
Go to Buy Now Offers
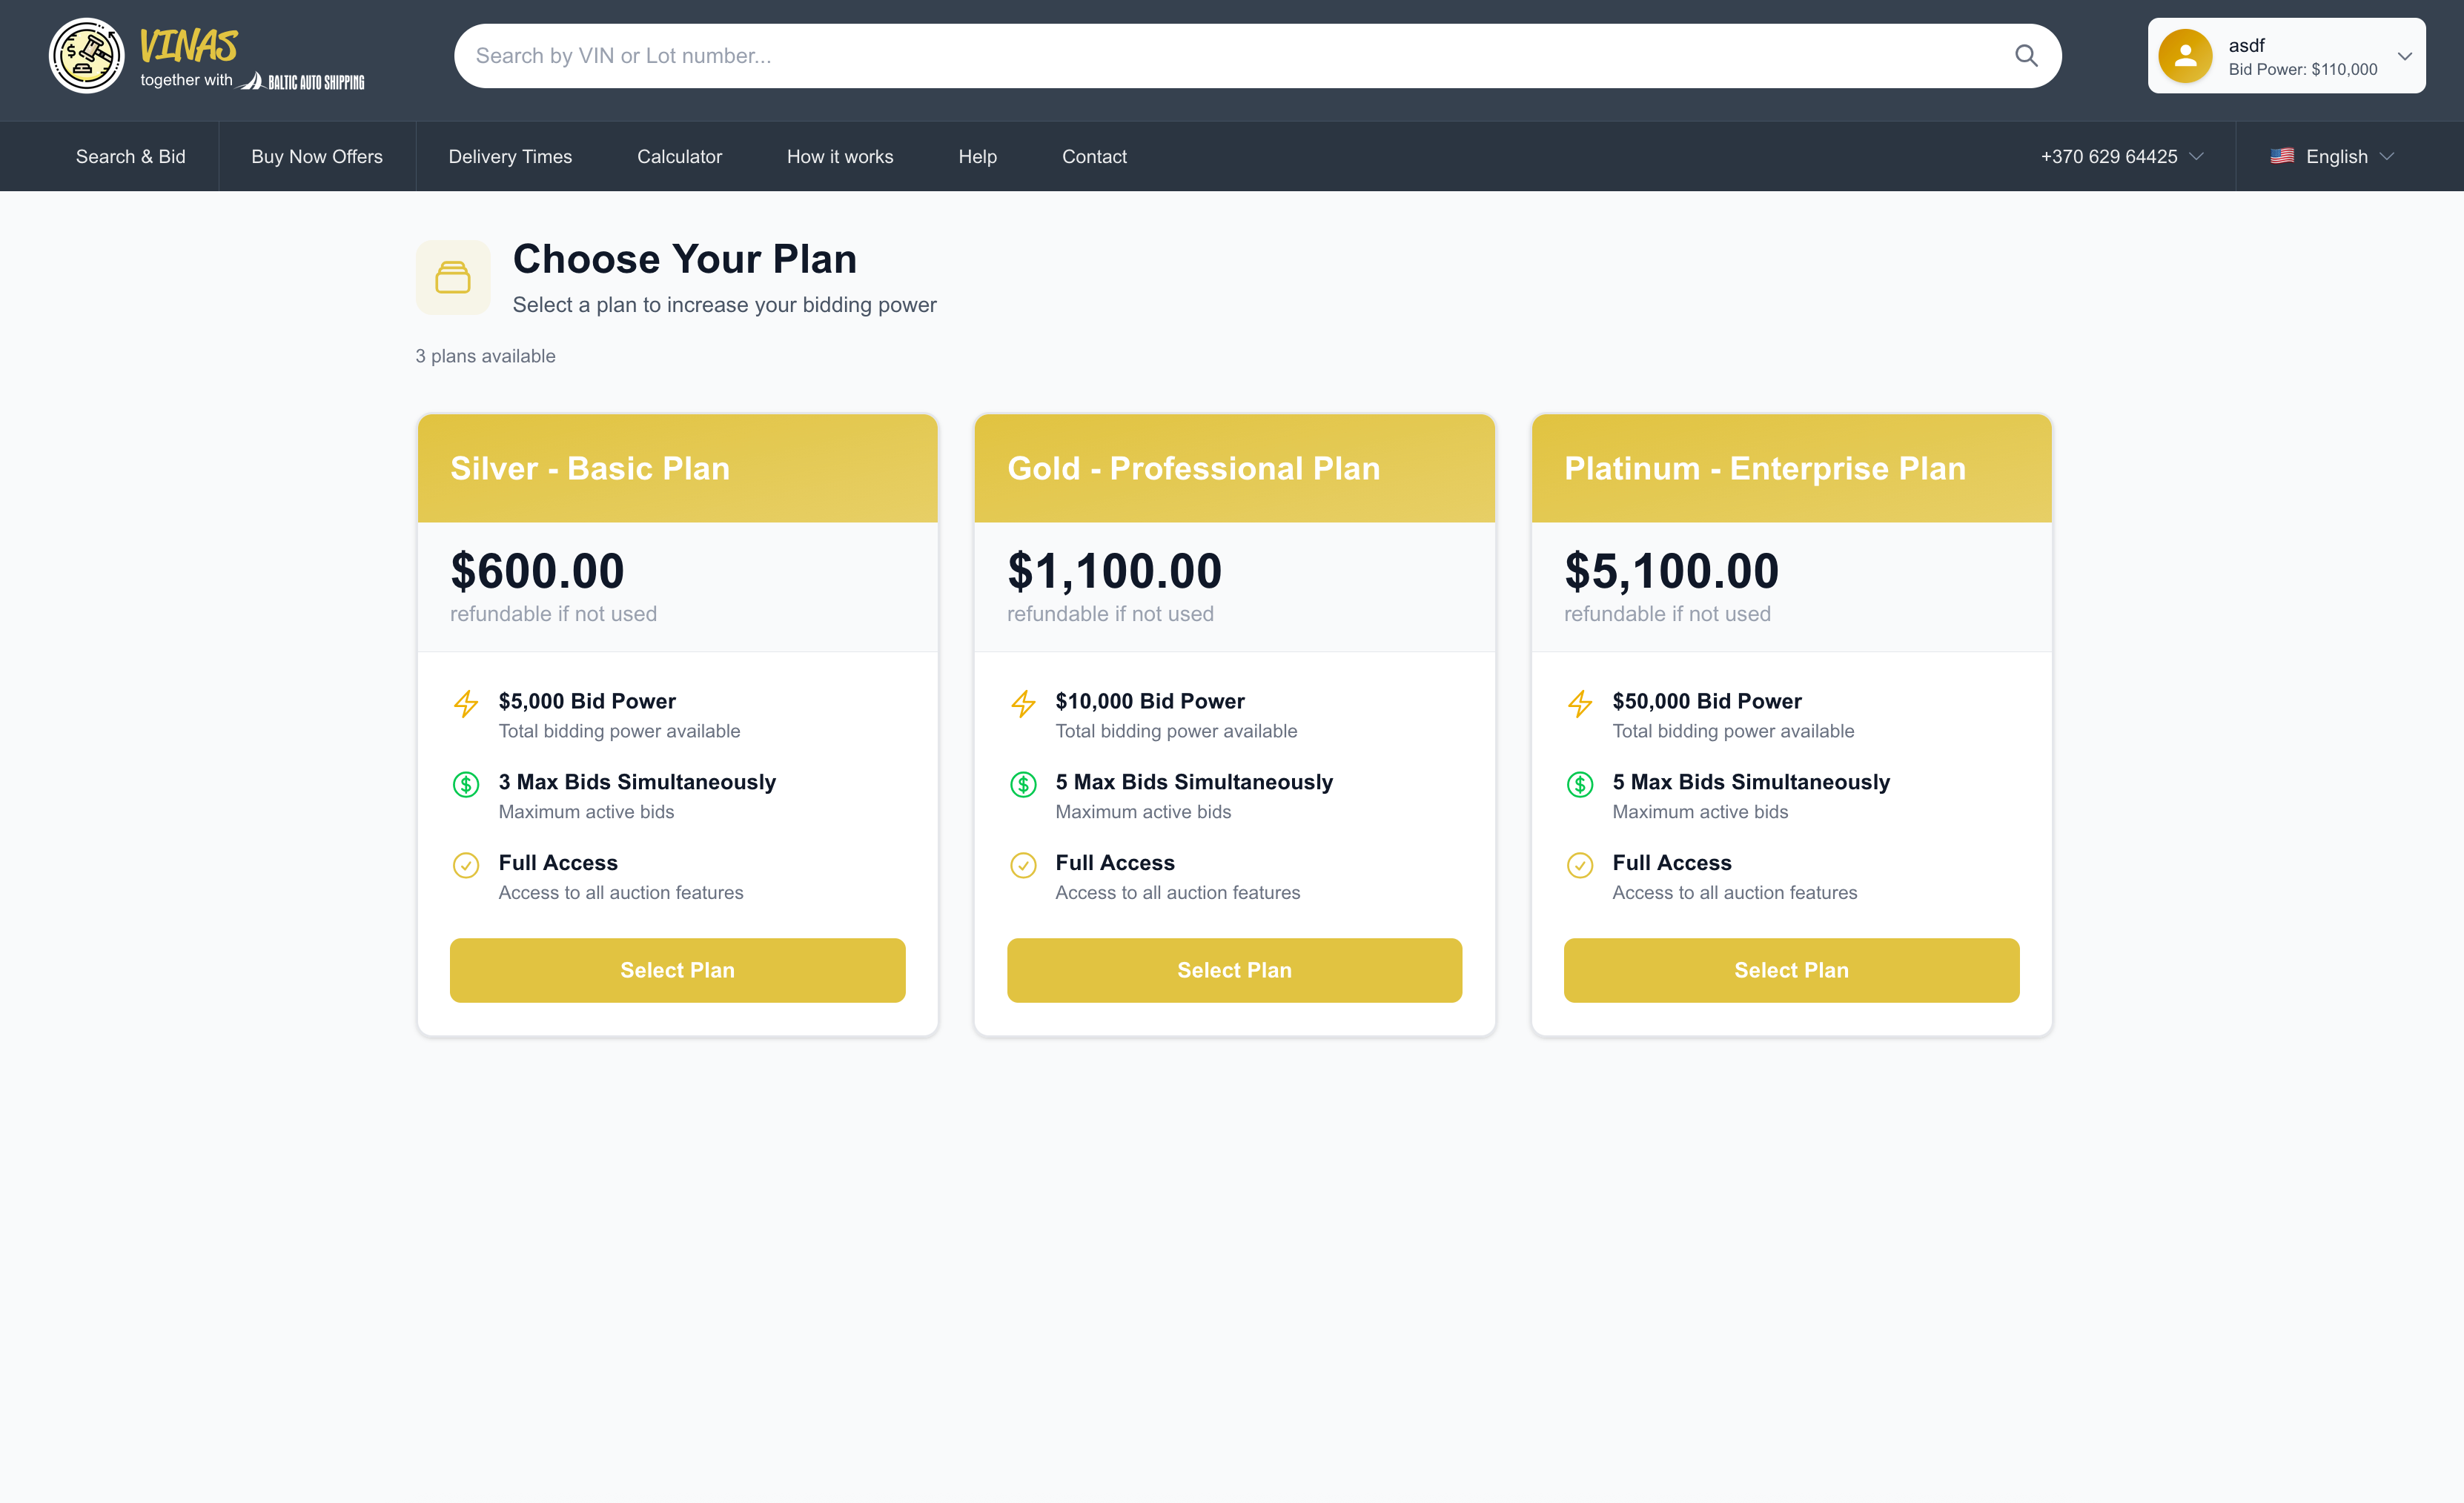coord(316,157)
